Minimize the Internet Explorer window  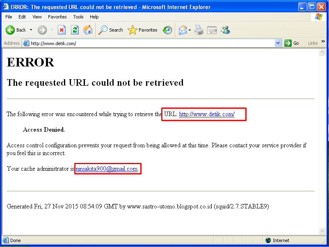(x=302, y=7)
